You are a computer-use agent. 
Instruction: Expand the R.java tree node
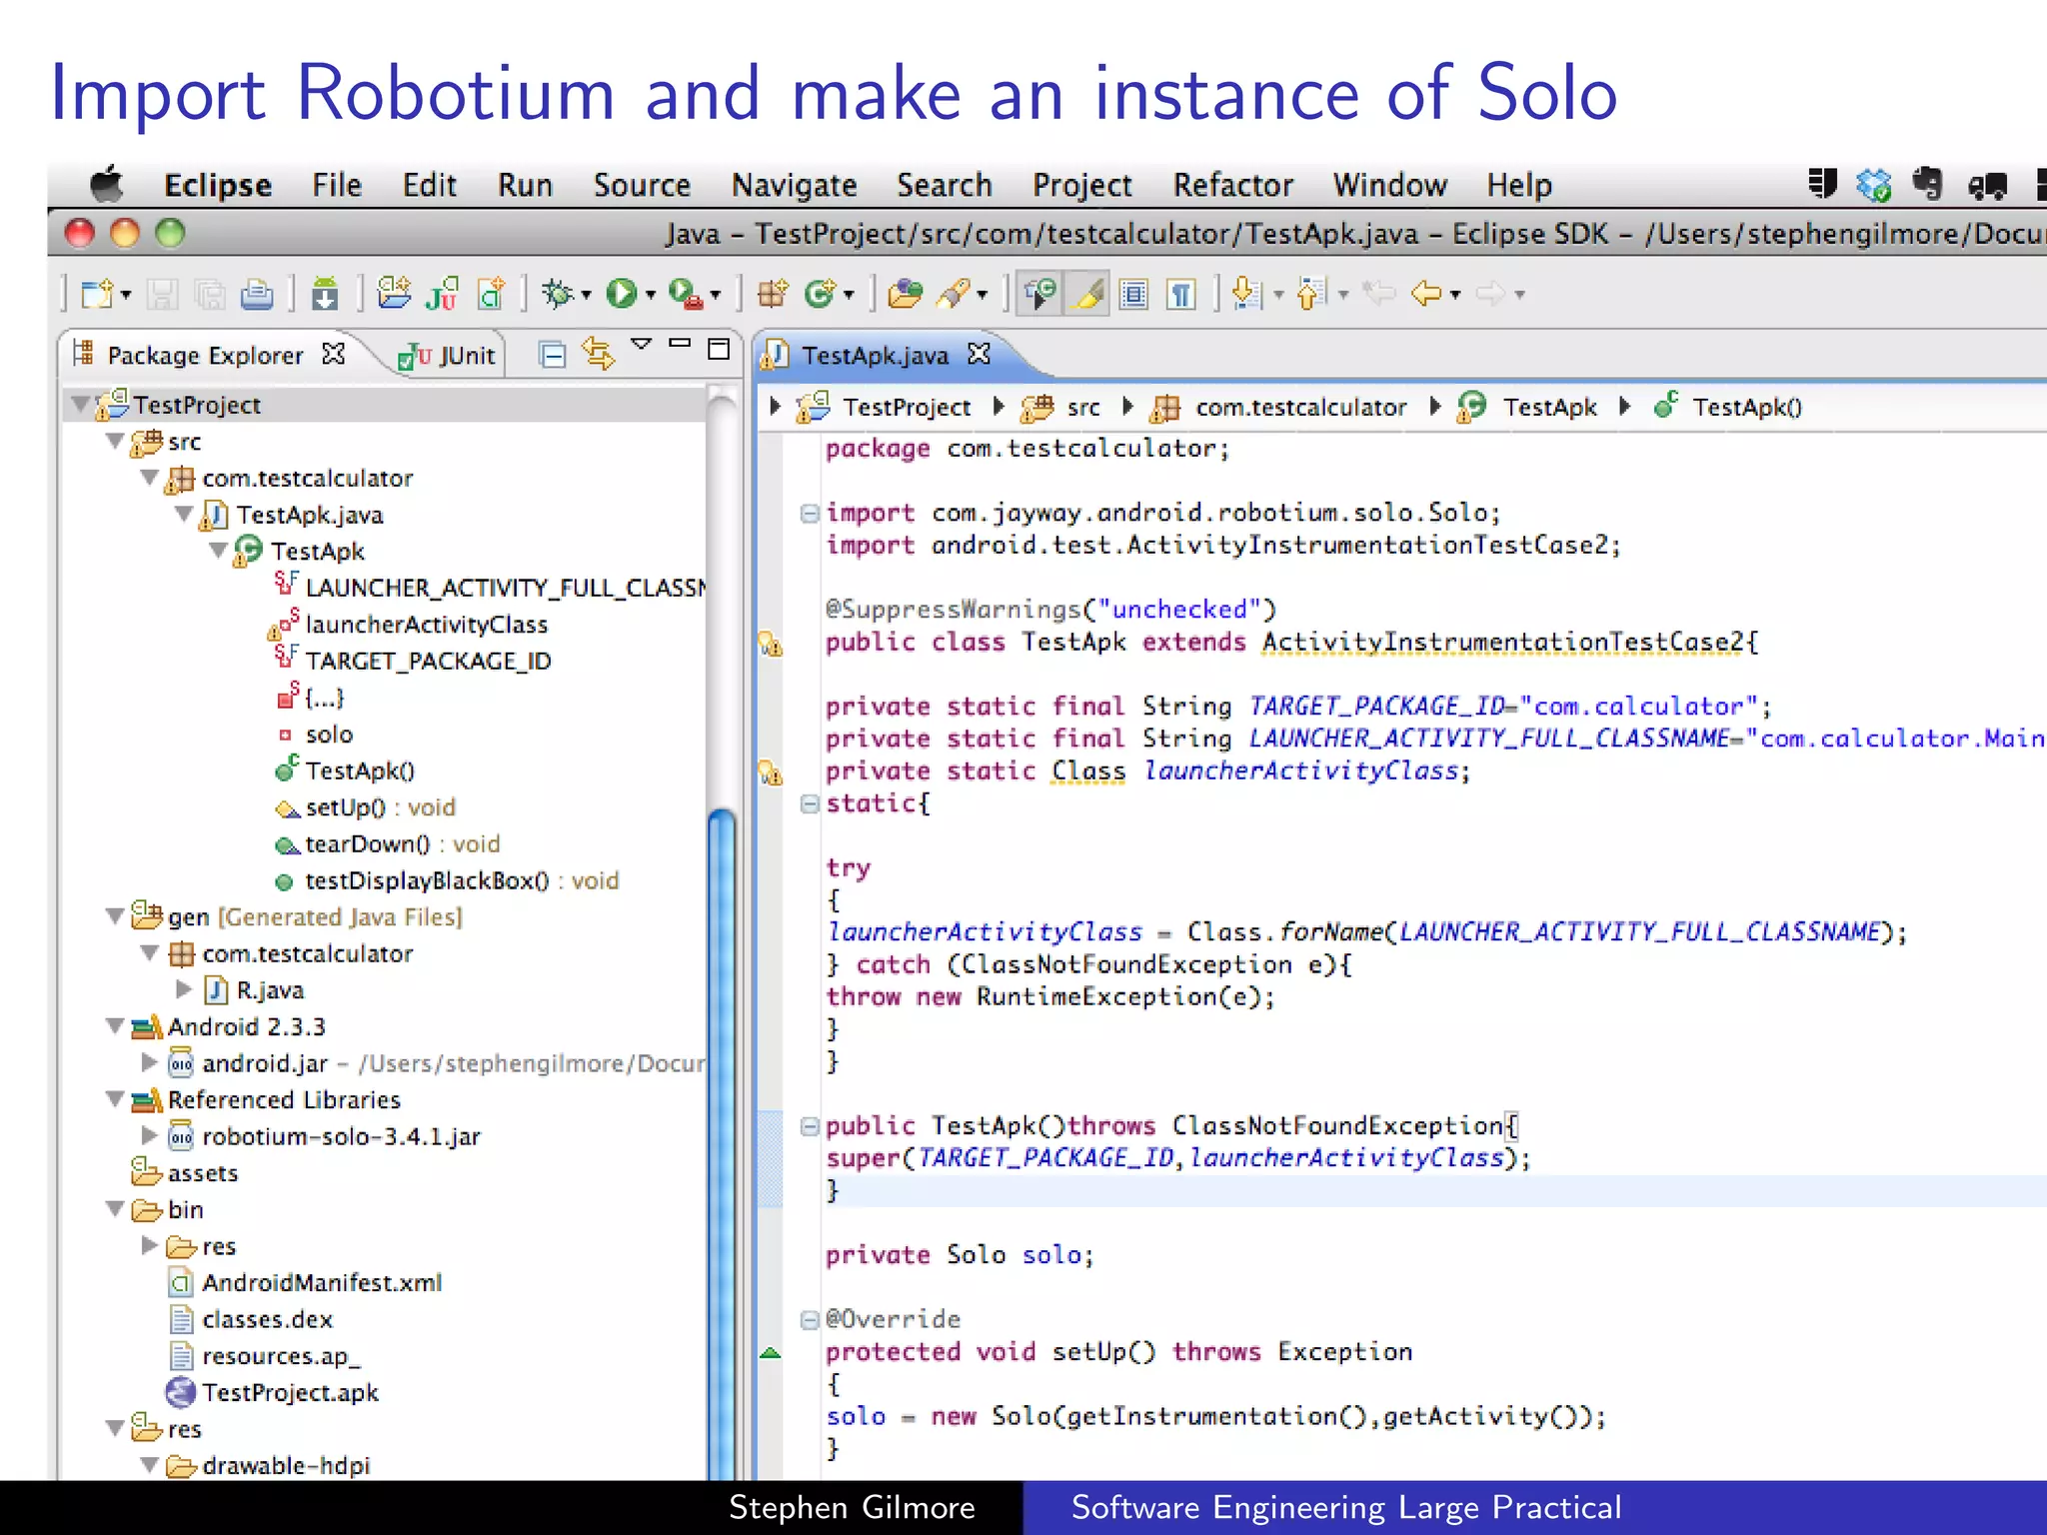pos(184,989)
